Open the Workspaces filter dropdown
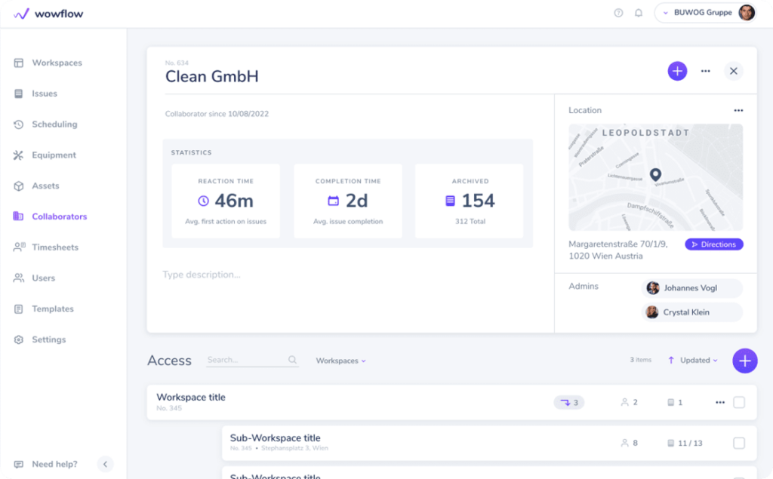This screenshot has height=479, width=773. (340, 361)
